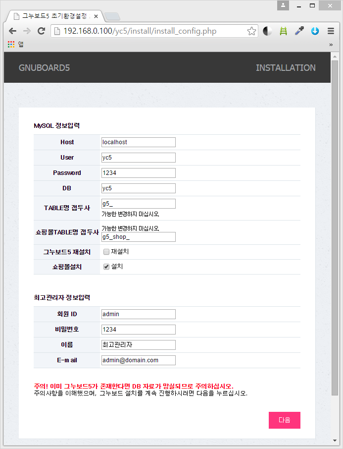Image resolution: width=343 pixels, height=449 pixels.
Task: Bookmark page with star icon
Action: (x=251, y=31)
